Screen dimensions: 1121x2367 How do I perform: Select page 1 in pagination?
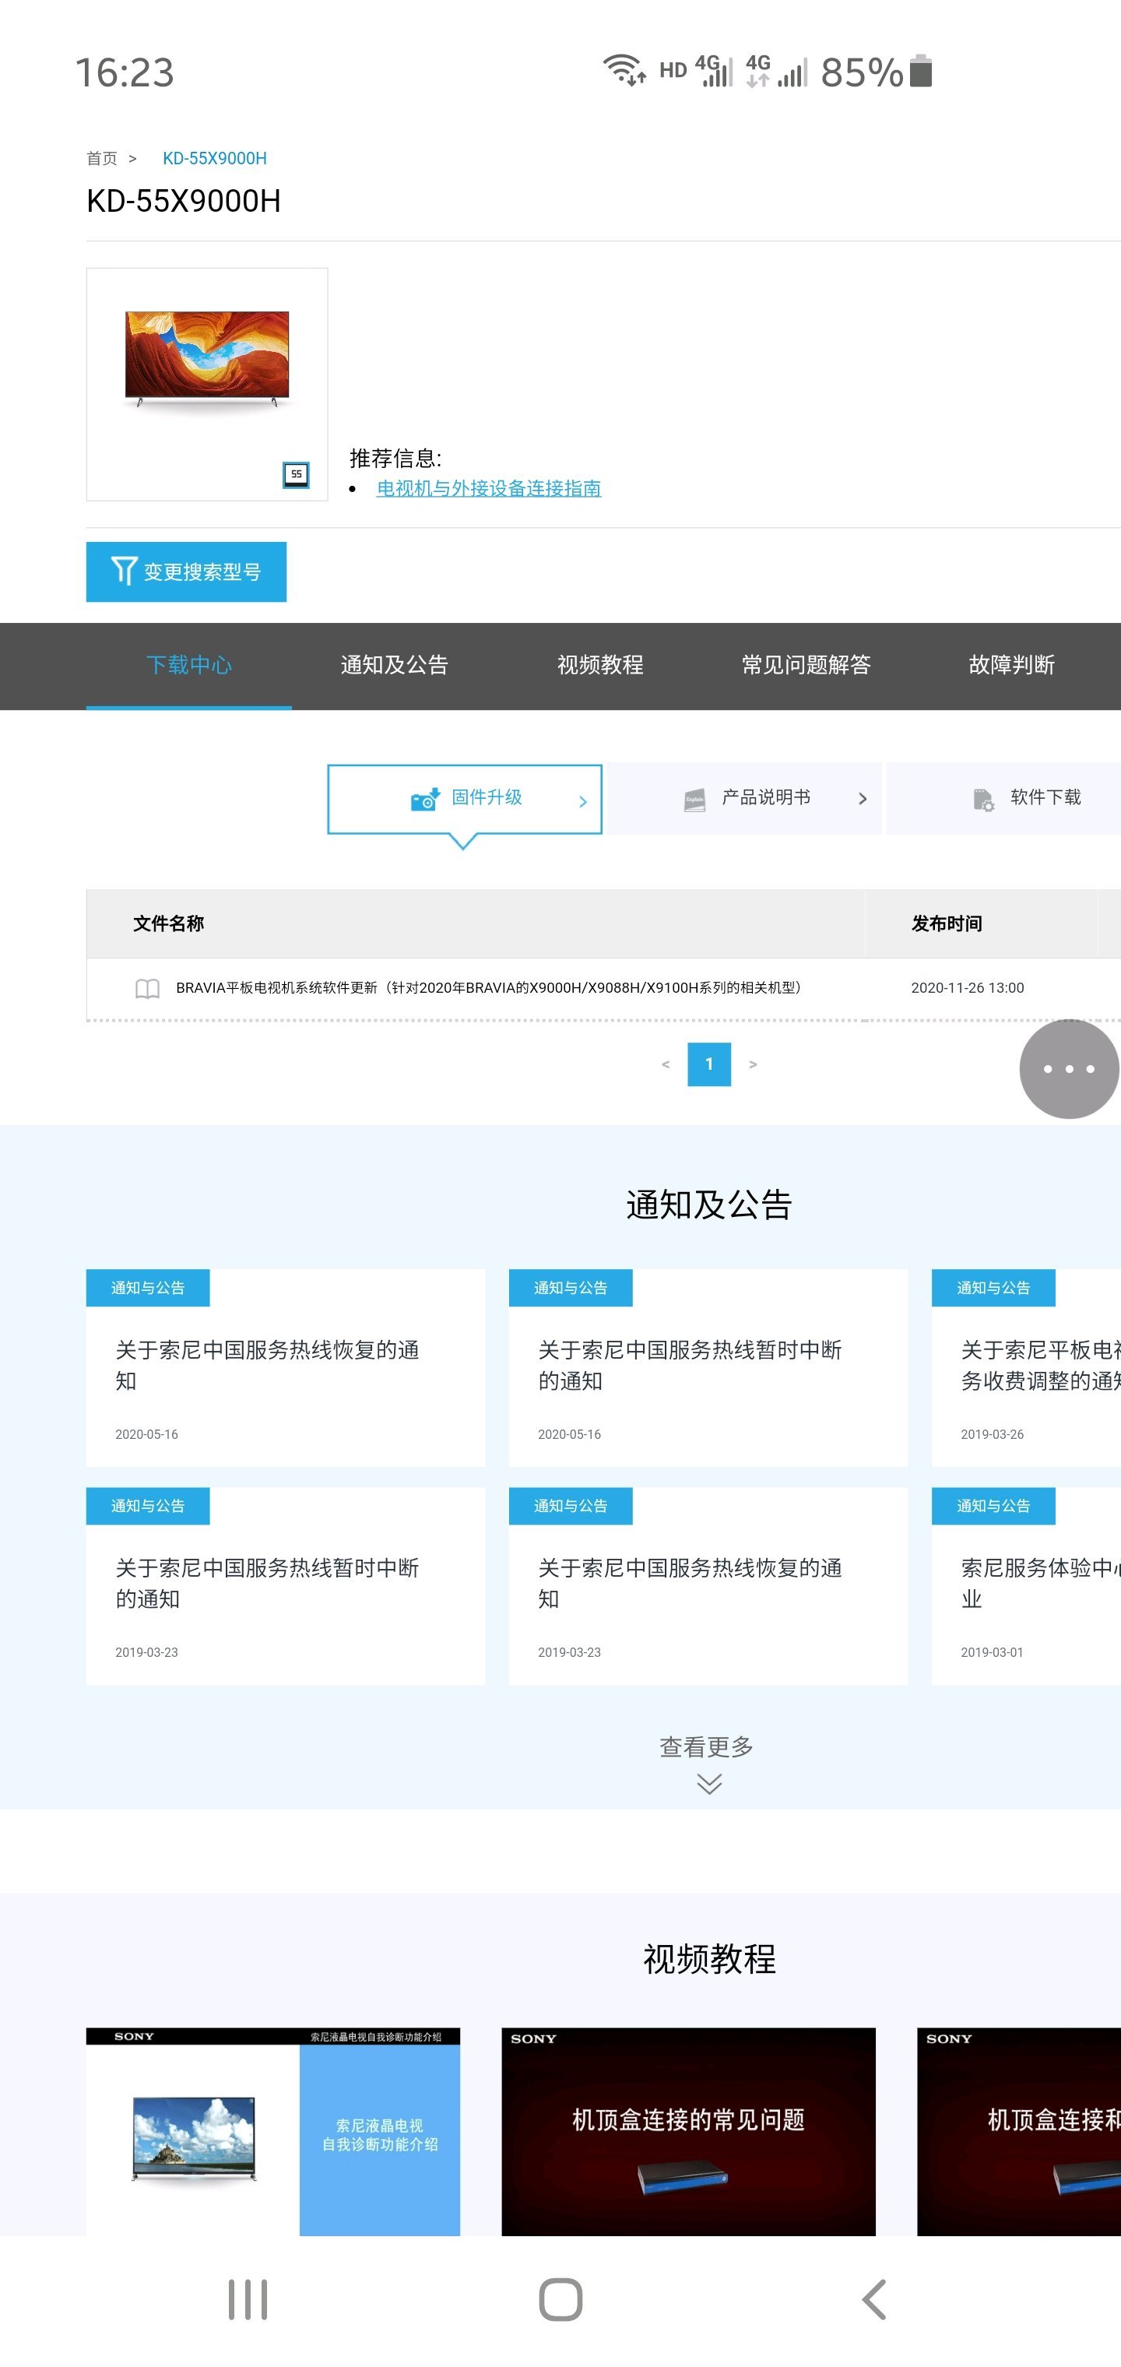[708, 1064]
